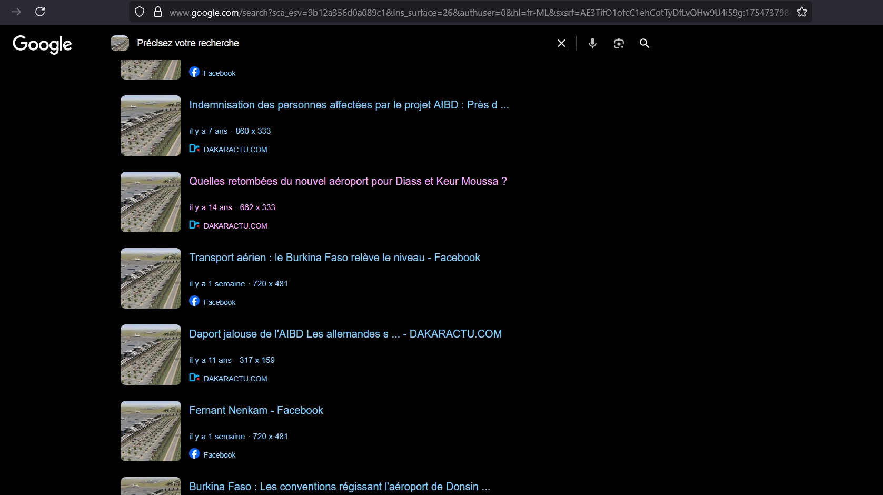The width and height of the screenshot is (883, 495).
Task: Click the padlock site info icon
Action: pyautogui.click(x=157, y=12)
